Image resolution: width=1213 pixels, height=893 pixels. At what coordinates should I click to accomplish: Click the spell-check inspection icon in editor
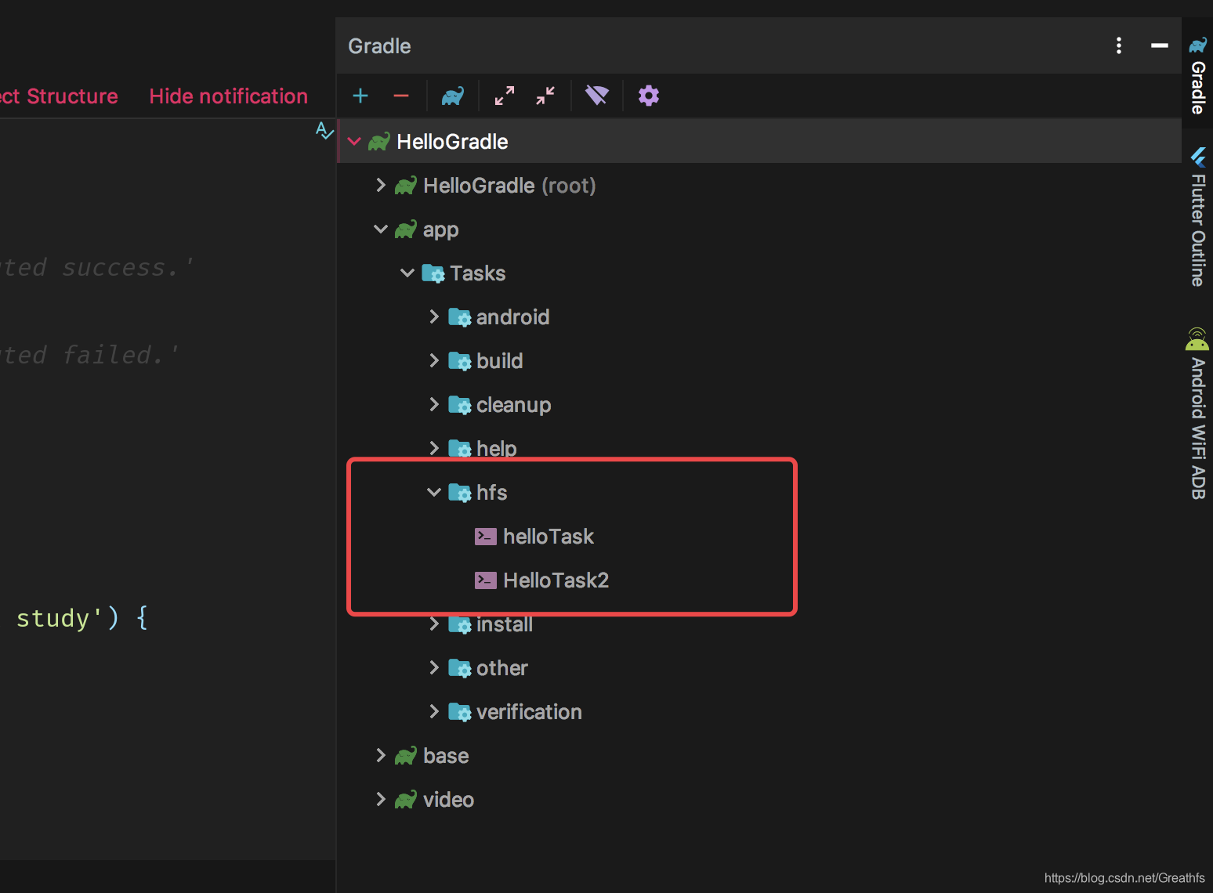pyautogui.click(x=324, y=130)
